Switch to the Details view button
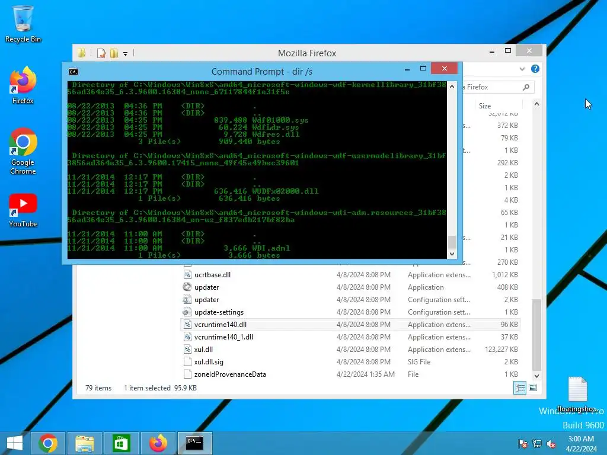The image size is (607, 455). tap(520, 387)
